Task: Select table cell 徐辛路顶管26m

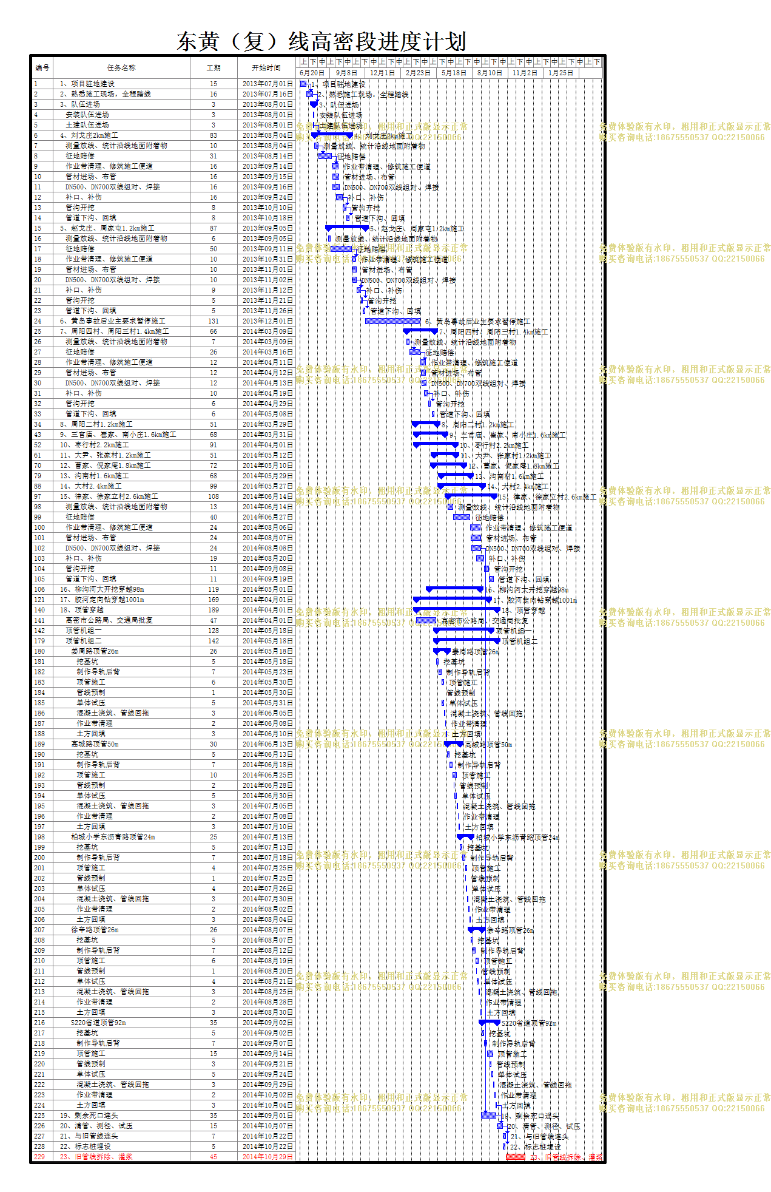Action: point(121,930)
